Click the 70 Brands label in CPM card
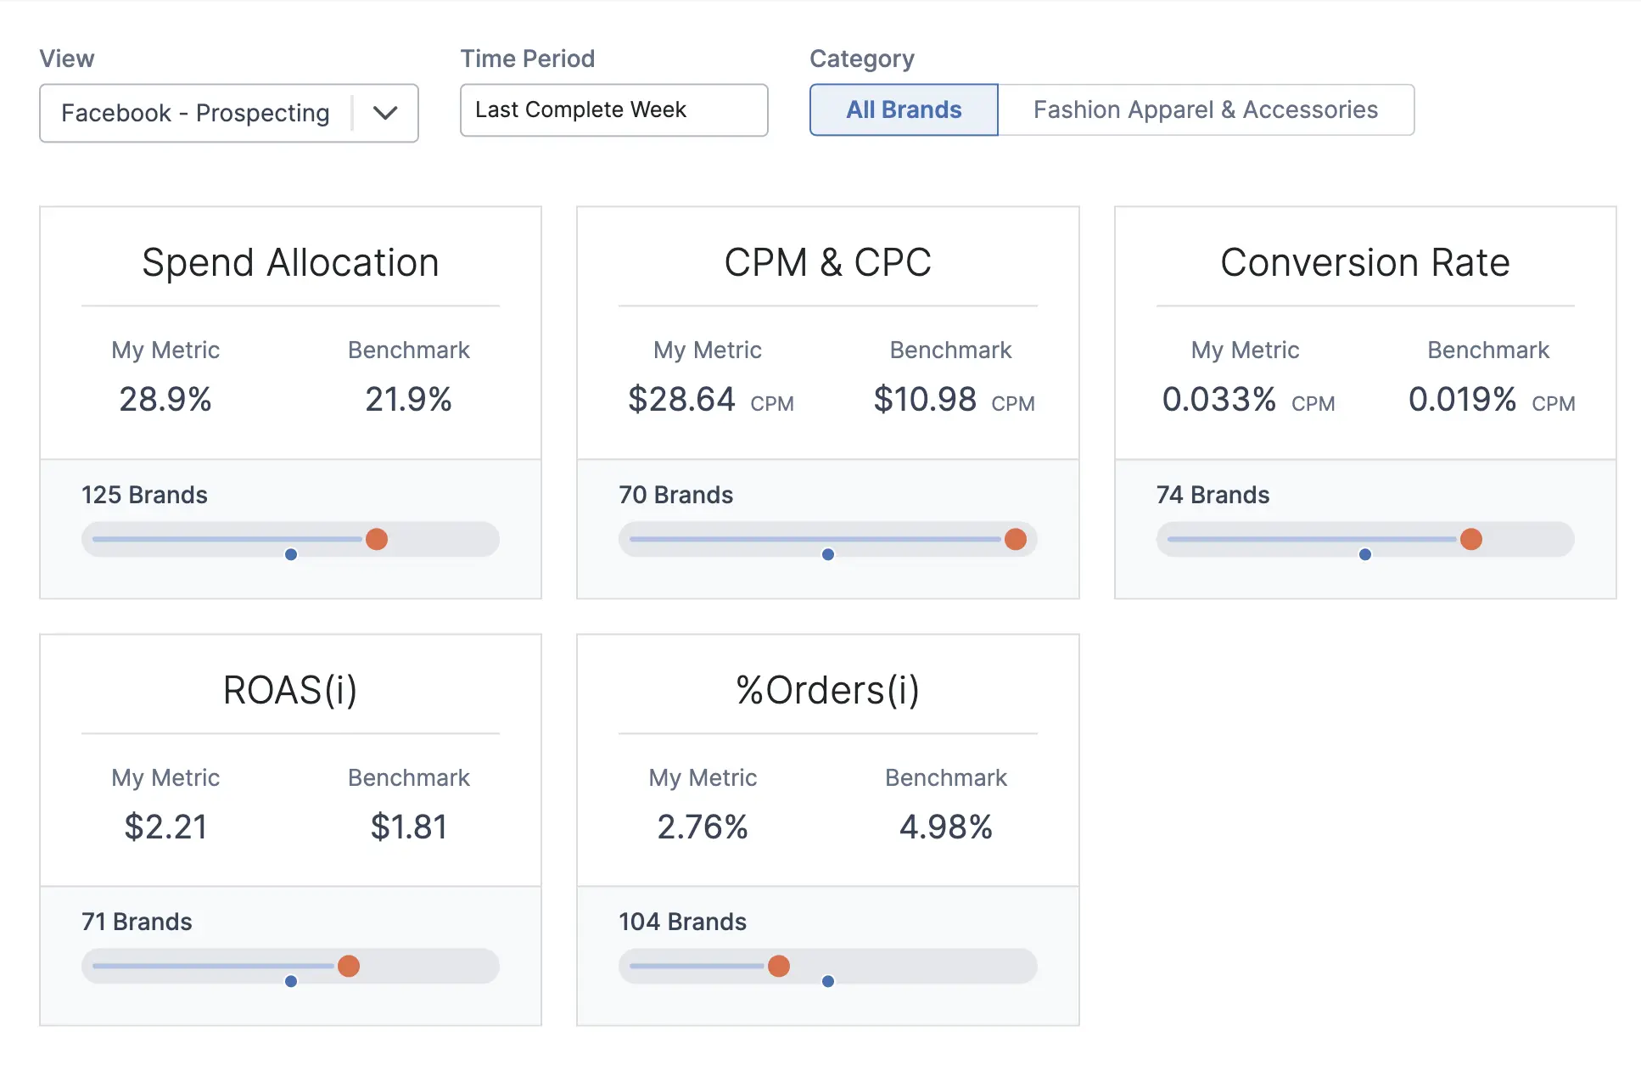The height and width of the screenshot is (1071, 1641). pos(675,495)
